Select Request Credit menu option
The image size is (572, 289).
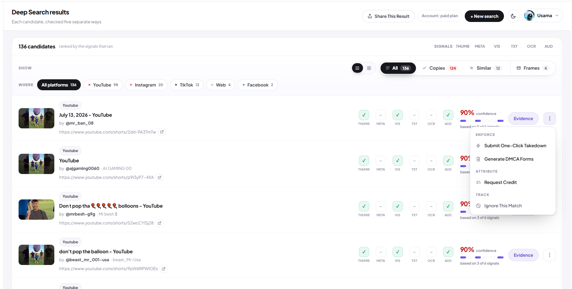coord(513,183)
